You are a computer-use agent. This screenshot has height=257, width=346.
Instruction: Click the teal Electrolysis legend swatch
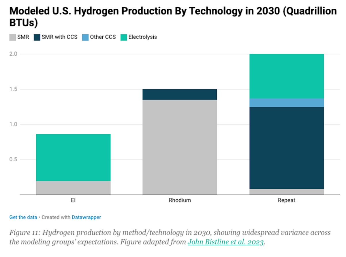123,37
